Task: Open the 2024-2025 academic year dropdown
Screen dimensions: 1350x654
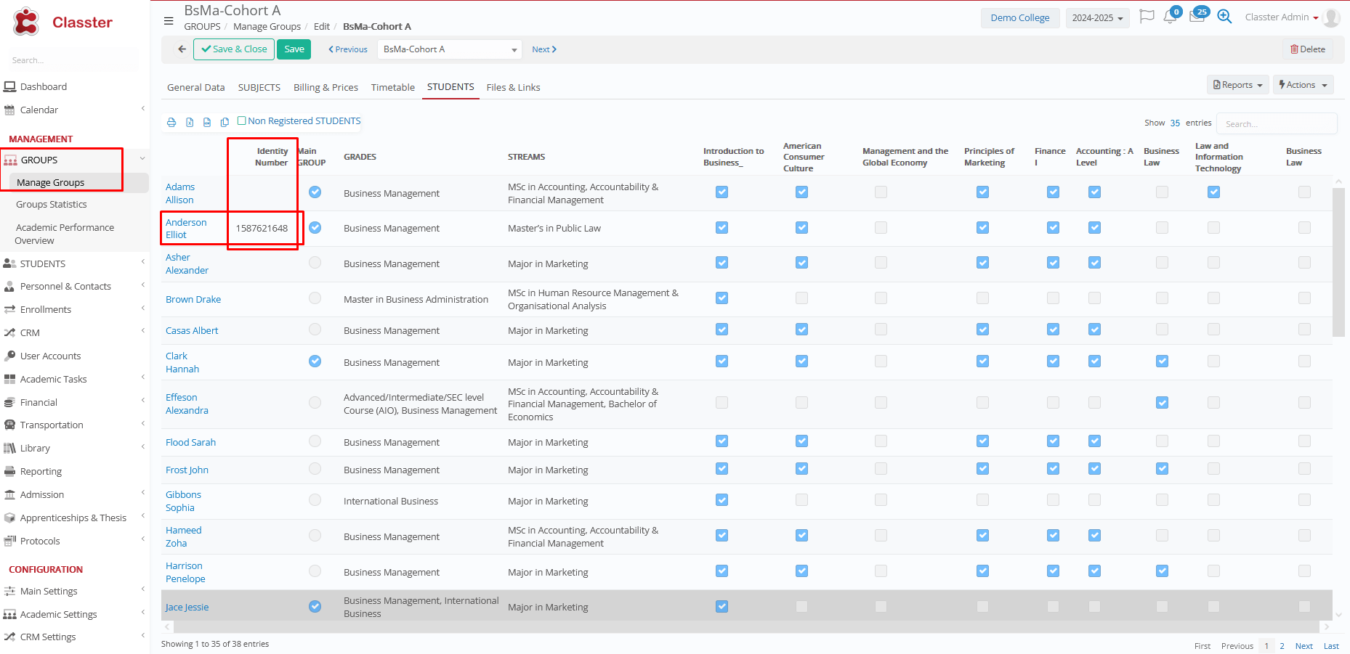Action: tap(1097, 18)
